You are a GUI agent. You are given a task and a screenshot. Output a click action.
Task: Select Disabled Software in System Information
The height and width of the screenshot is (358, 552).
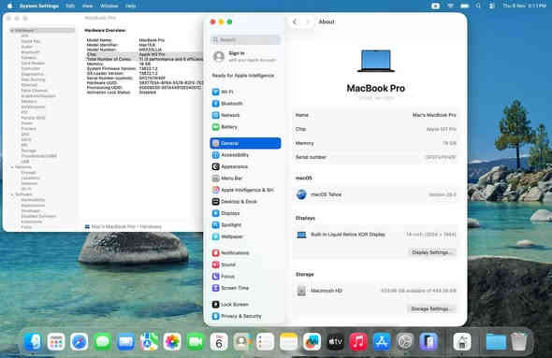pyautogui.click(x=38, y=216)
